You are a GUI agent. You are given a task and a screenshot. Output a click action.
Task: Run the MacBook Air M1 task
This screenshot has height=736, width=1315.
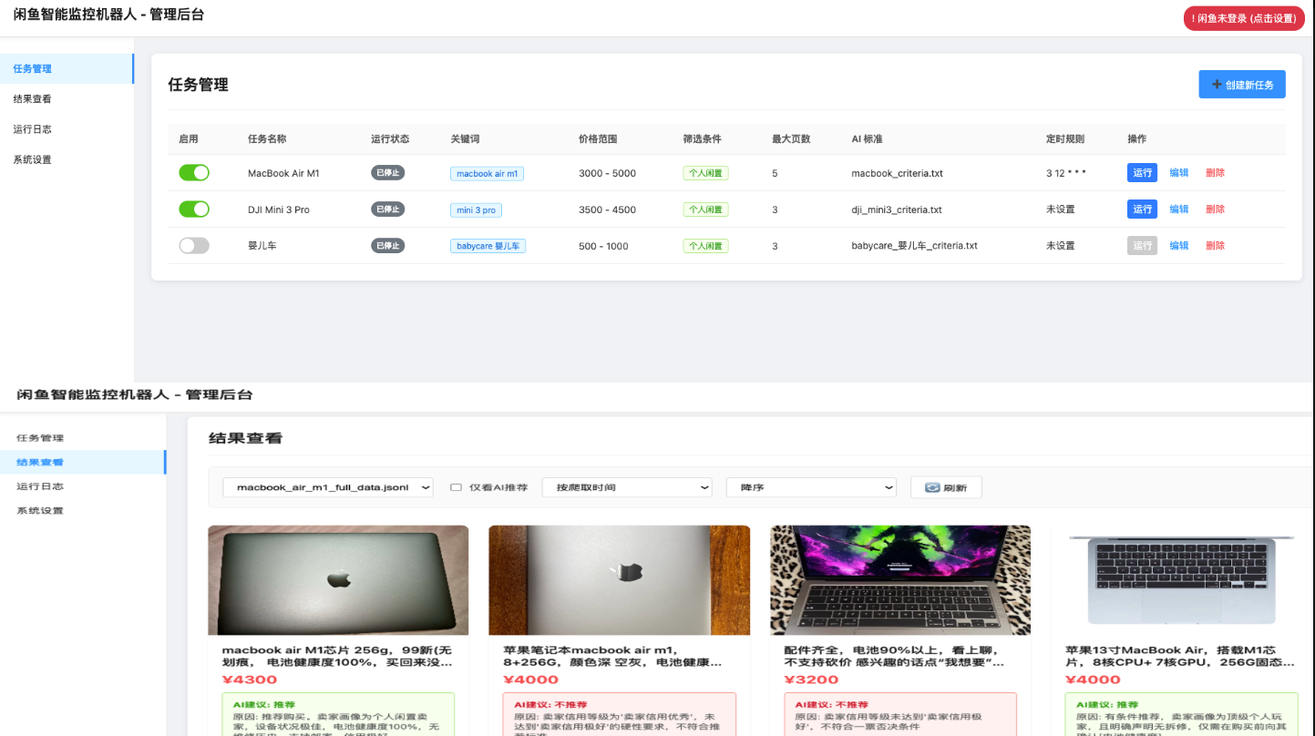pyautogui.click(x=1142, y=173)
